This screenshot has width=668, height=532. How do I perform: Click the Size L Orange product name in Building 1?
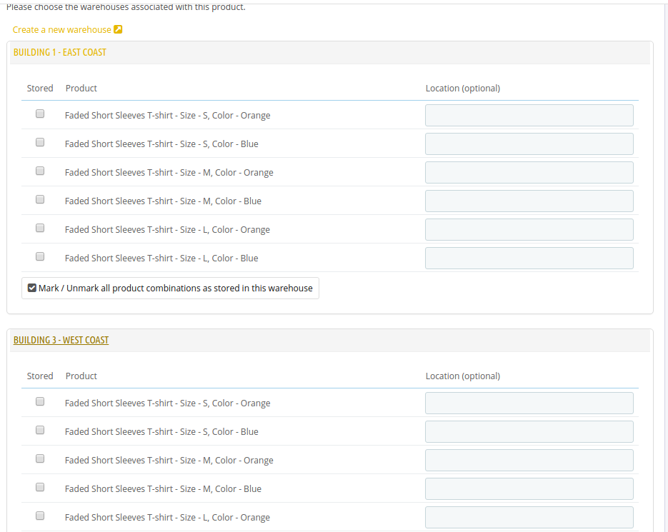click(x=167, y=230)
